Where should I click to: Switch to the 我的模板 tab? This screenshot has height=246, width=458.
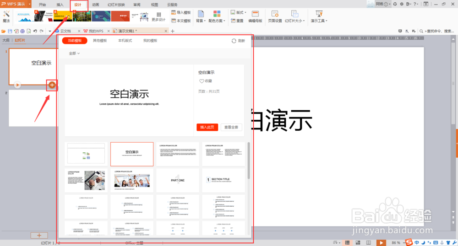click(x=150, y=41)
